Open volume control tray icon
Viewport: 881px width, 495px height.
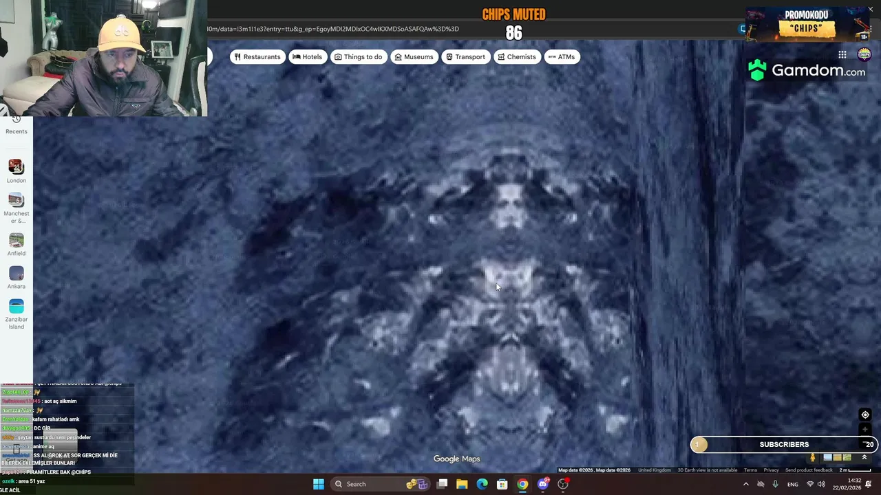(x=821, y=484)
